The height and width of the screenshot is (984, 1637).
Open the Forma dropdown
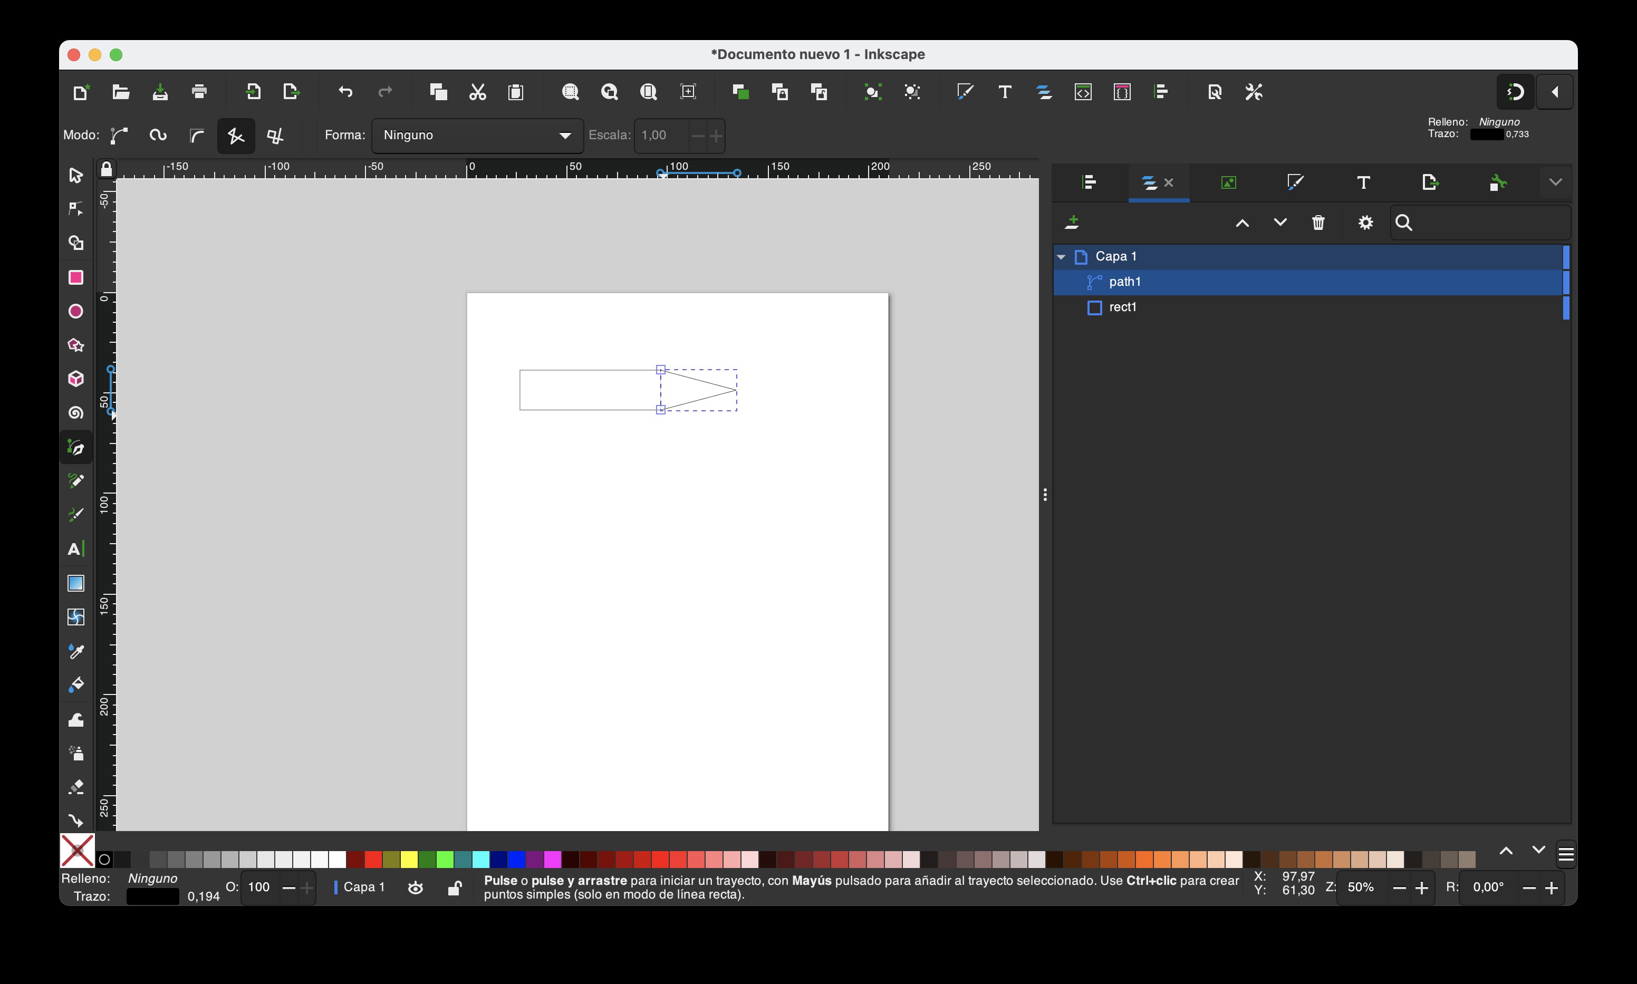coord(477,136)
